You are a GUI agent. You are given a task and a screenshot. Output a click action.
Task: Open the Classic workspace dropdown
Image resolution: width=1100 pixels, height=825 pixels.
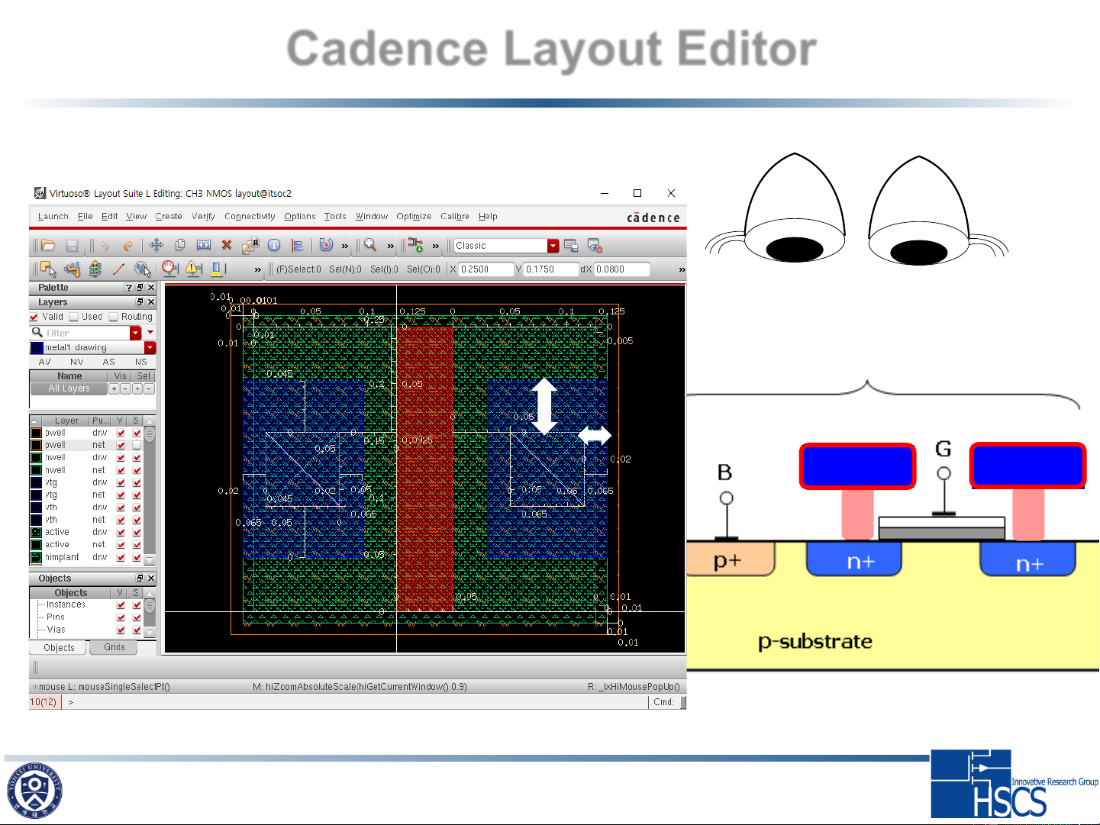(x=553, y=246)
